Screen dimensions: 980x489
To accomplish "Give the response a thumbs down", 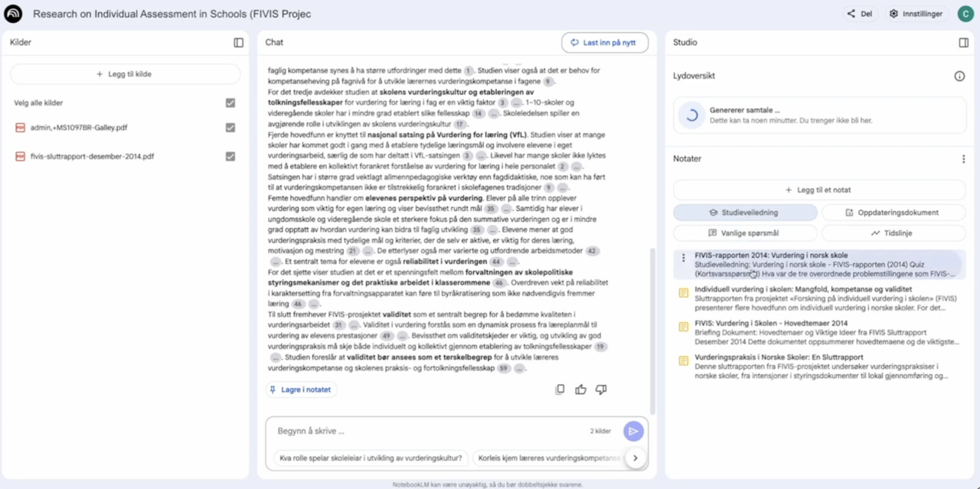I will (601, 390).
